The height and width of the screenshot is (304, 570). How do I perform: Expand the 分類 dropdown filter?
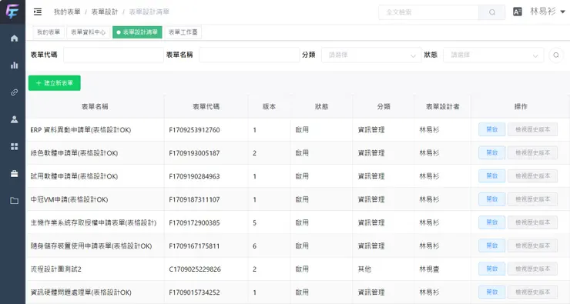click(x=371, y=55)
